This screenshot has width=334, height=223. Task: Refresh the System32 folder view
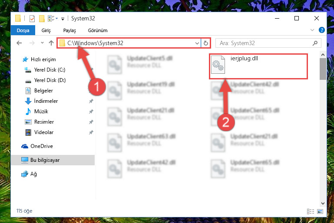pos(205,43)
